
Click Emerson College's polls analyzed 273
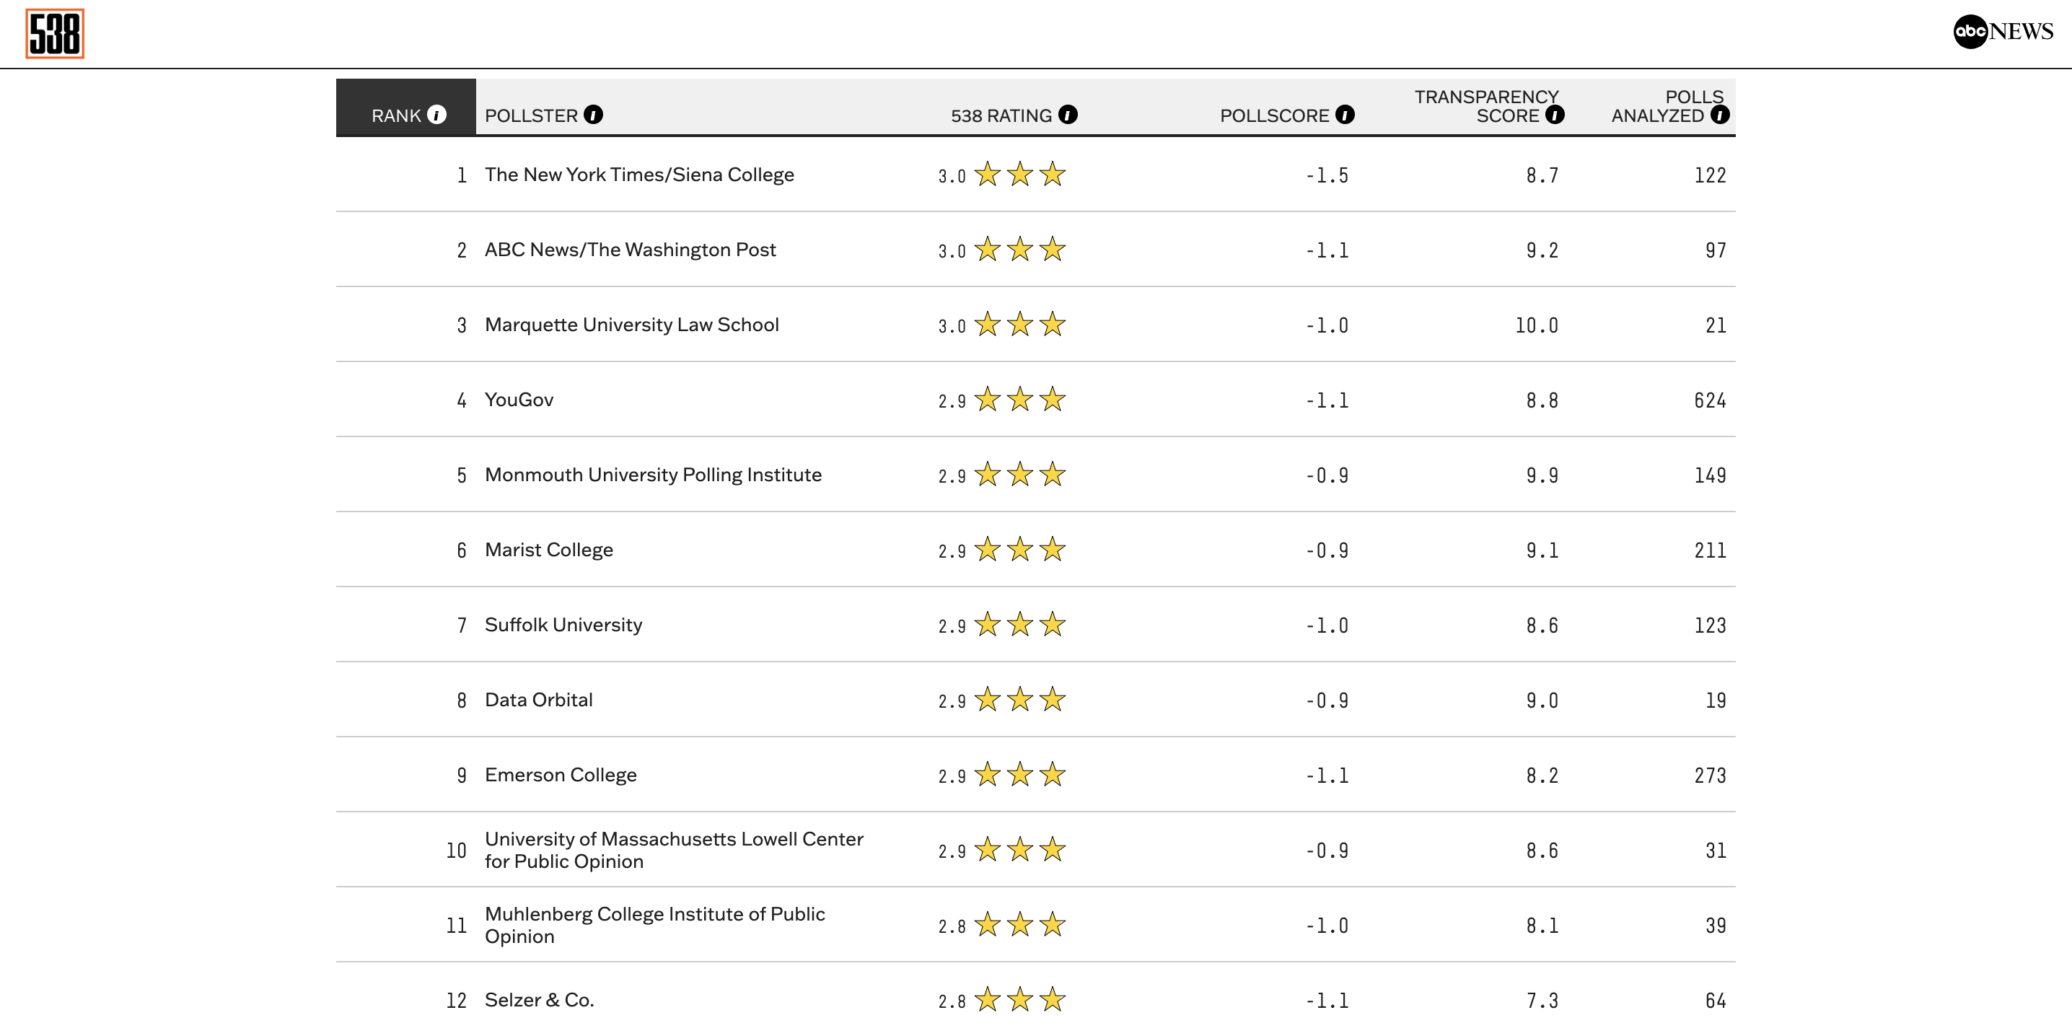[1710, 776]
